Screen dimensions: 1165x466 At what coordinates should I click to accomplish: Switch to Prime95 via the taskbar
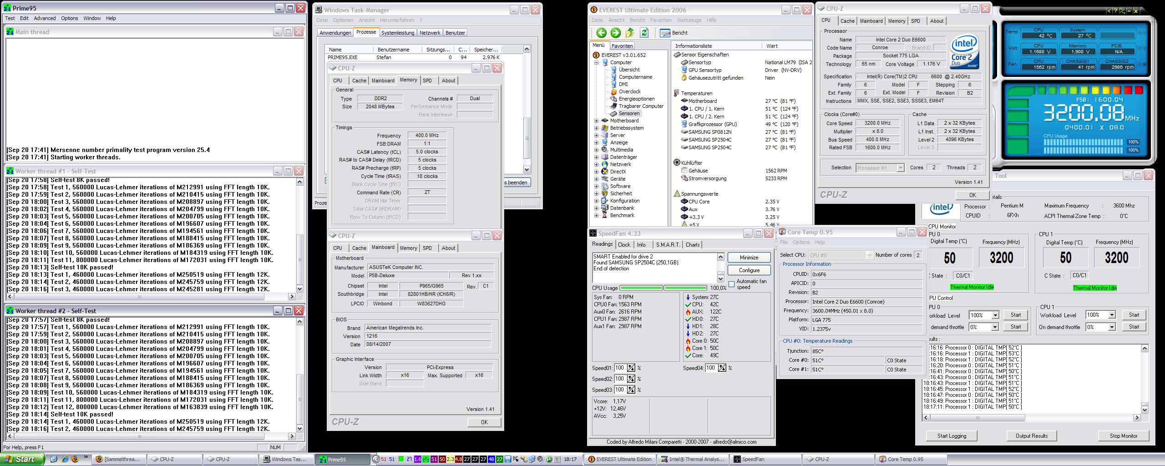pos(342,459)
